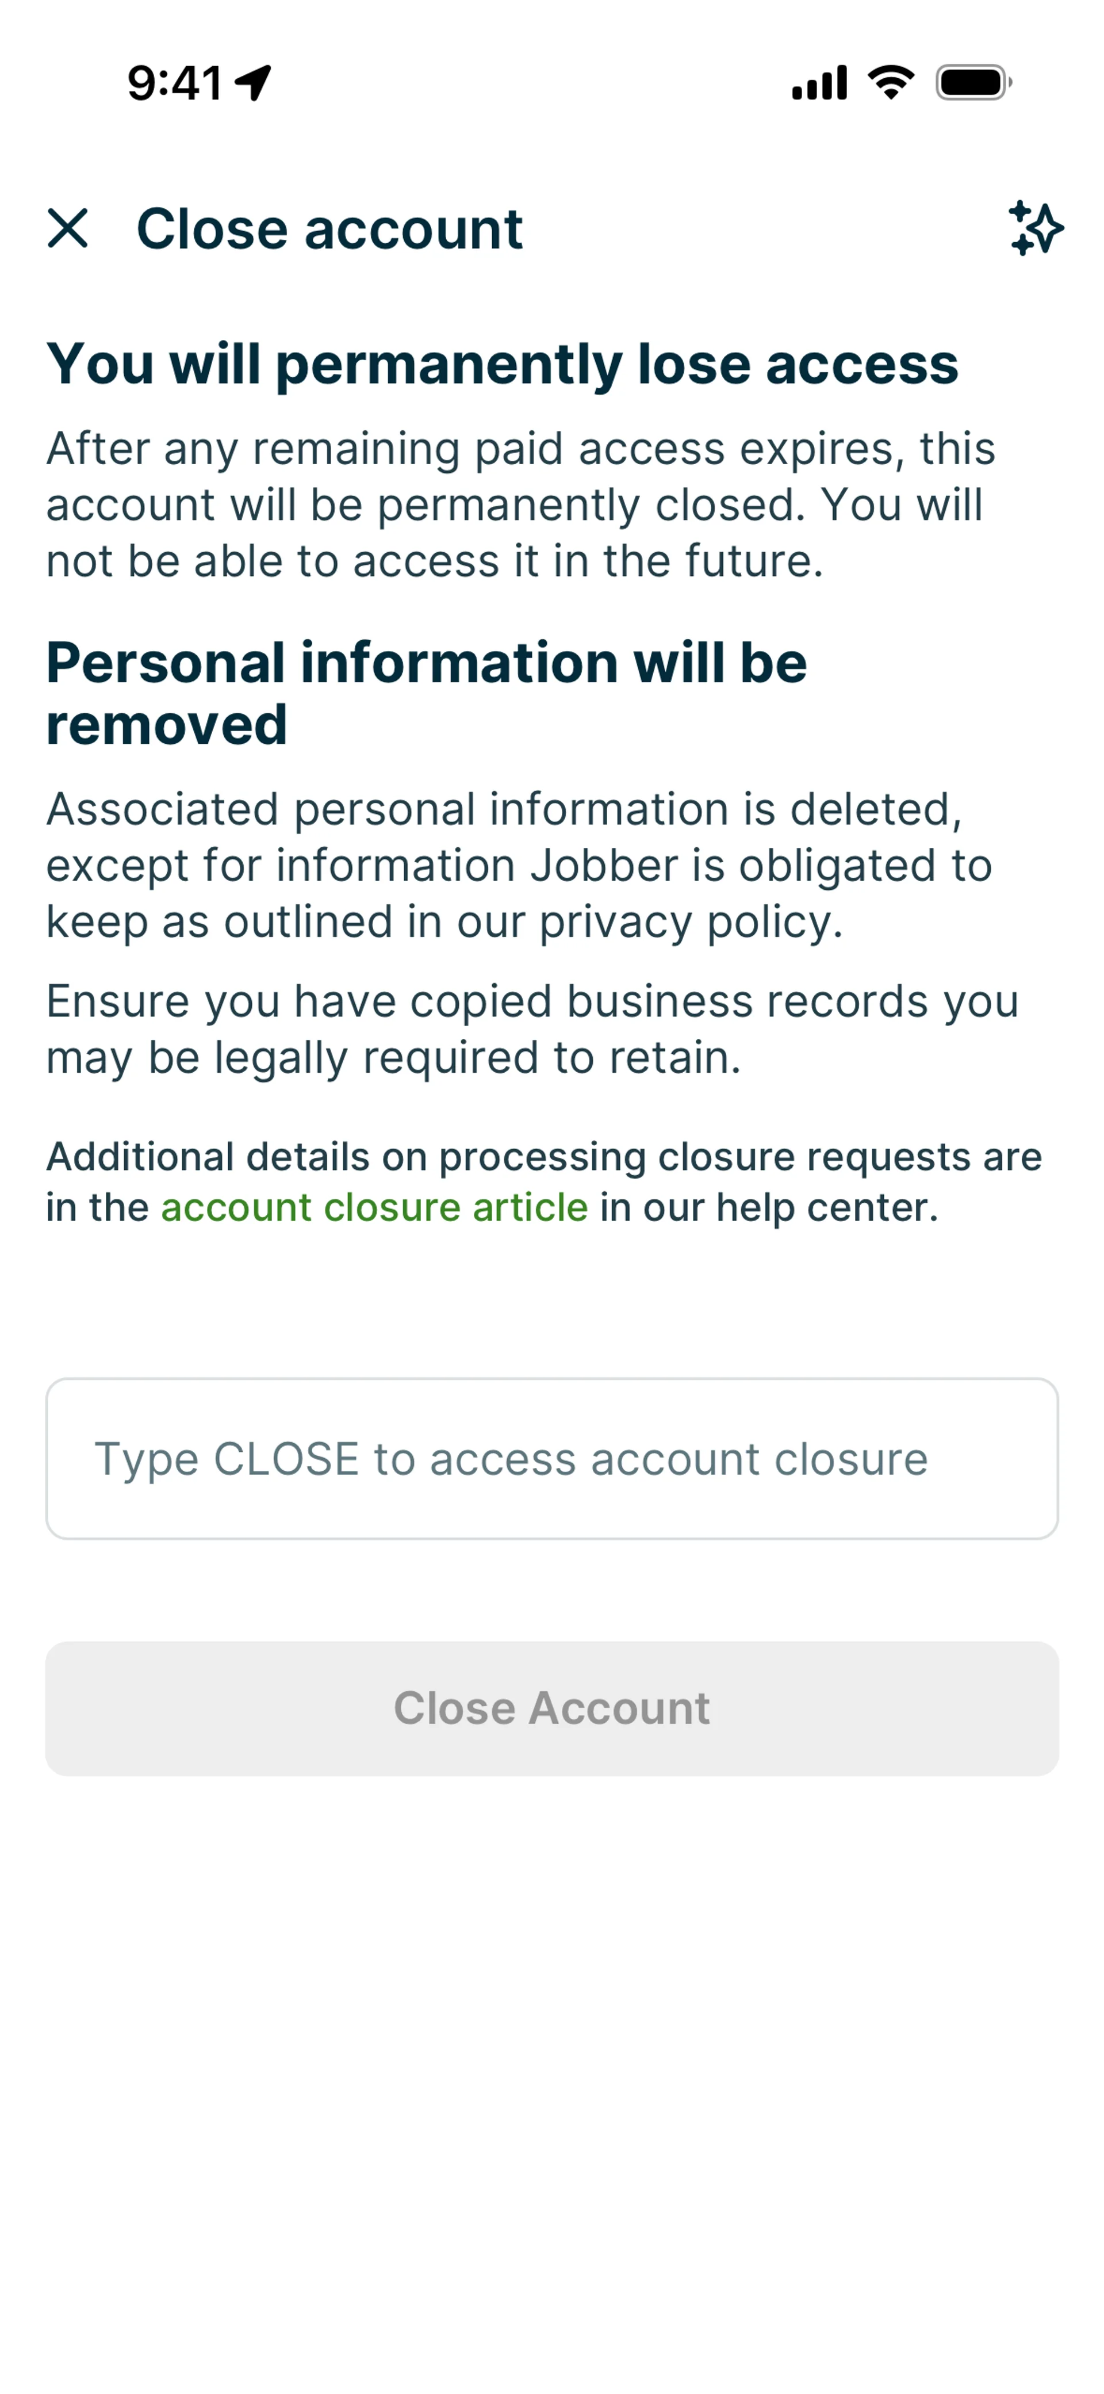This screenshot has height=2394, width=1104.
Task: Tap the "Close account" page title
Action: [330, 228]
